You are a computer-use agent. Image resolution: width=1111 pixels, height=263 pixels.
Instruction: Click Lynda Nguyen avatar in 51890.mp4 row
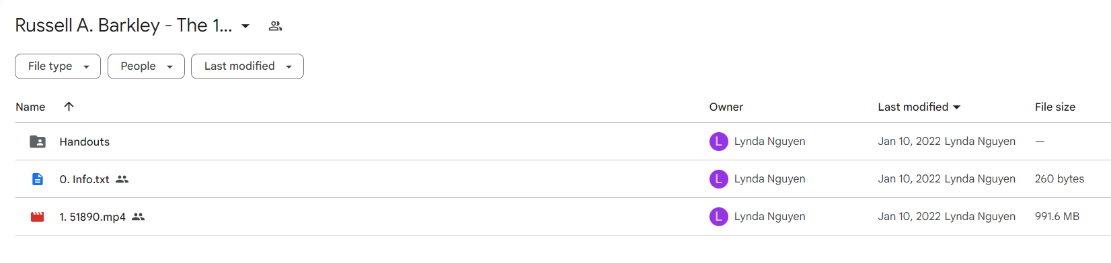[x=719, y=217]
